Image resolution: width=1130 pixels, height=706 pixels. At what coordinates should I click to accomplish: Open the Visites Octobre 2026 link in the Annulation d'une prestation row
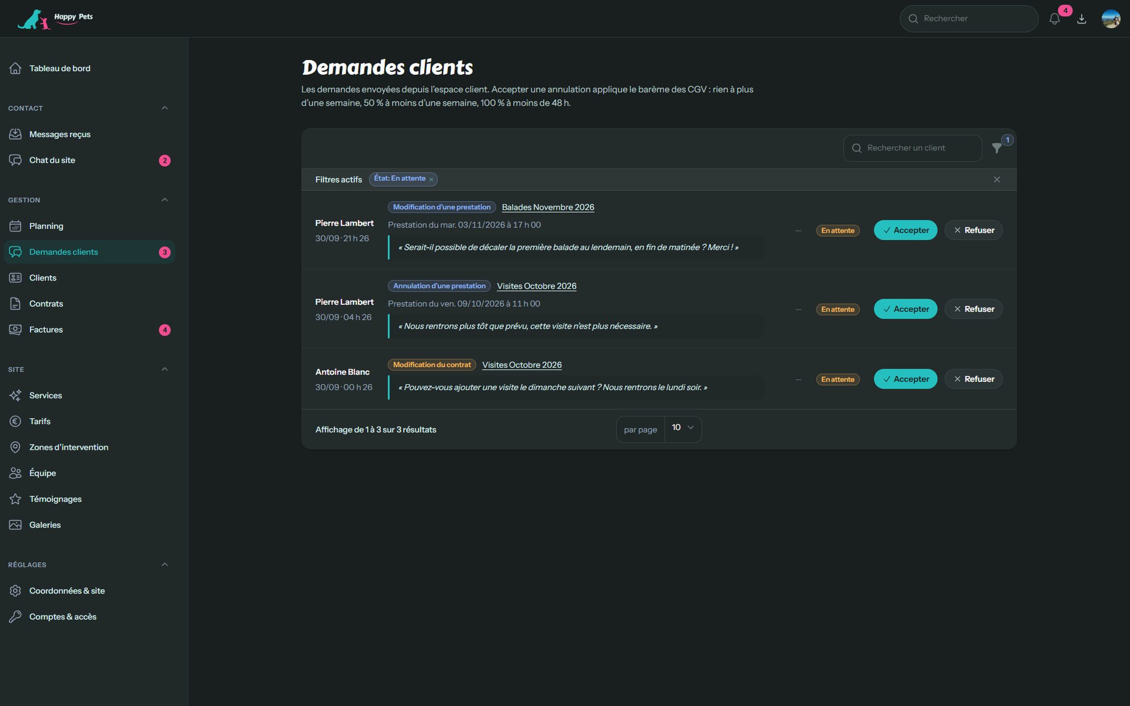537,286
